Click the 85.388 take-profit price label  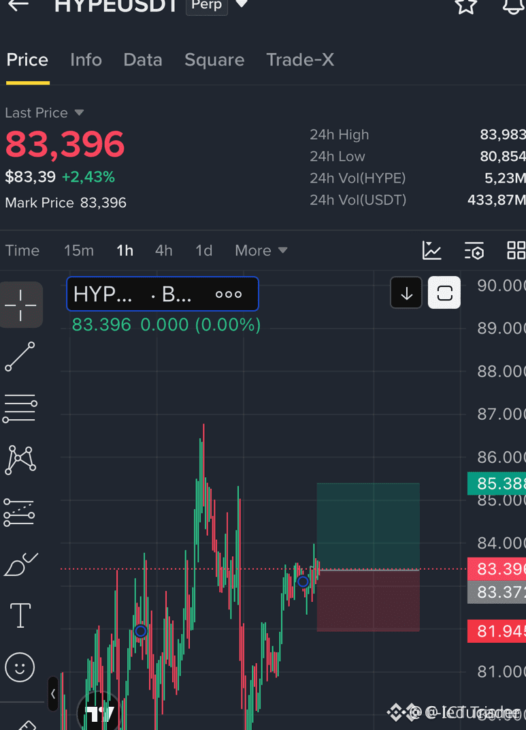coord(497,483)
